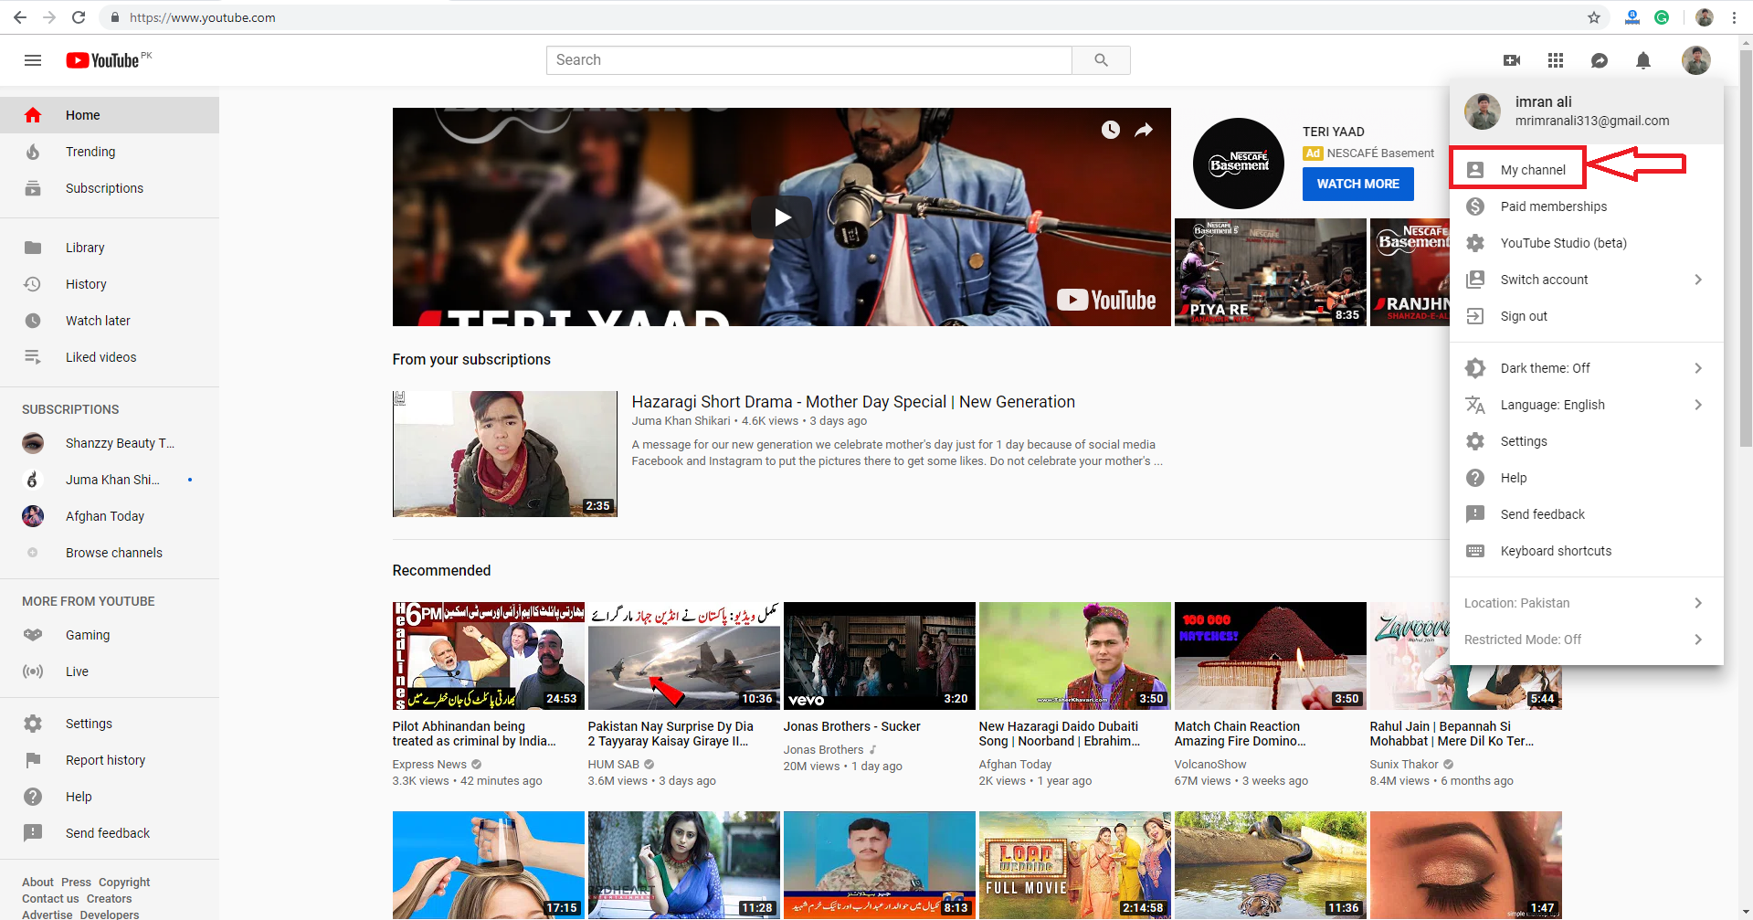
Task: Click the Liked videos icon in the sidebar
Action: pos(33,357)
